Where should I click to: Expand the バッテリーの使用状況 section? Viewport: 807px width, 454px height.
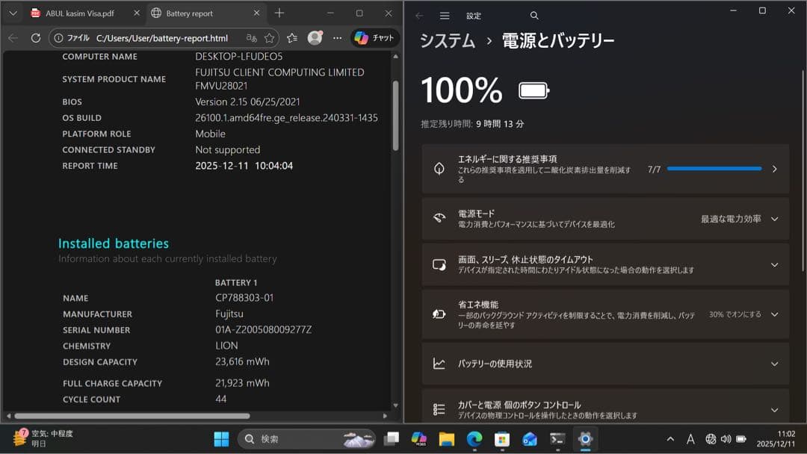pos(774,364)
